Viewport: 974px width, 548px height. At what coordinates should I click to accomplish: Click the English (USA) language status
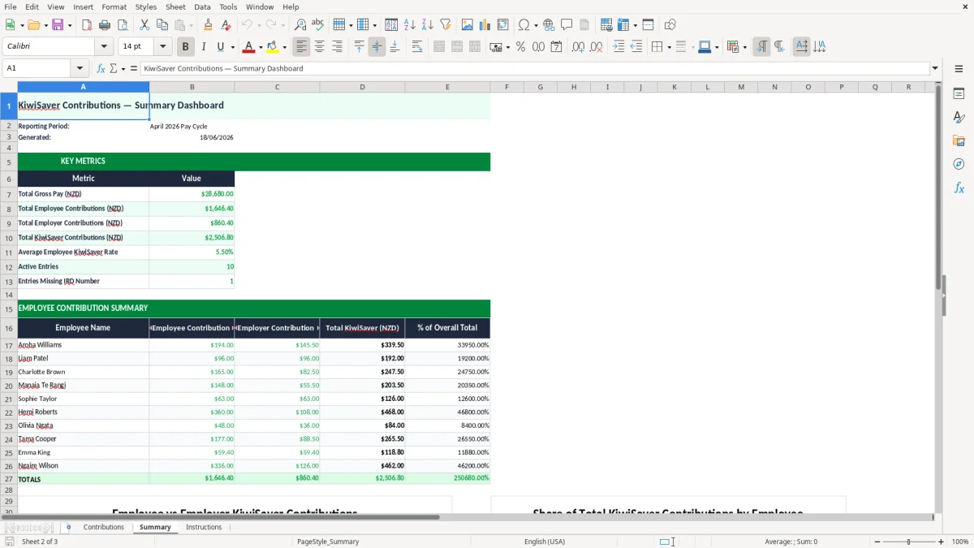click(545, 542)
